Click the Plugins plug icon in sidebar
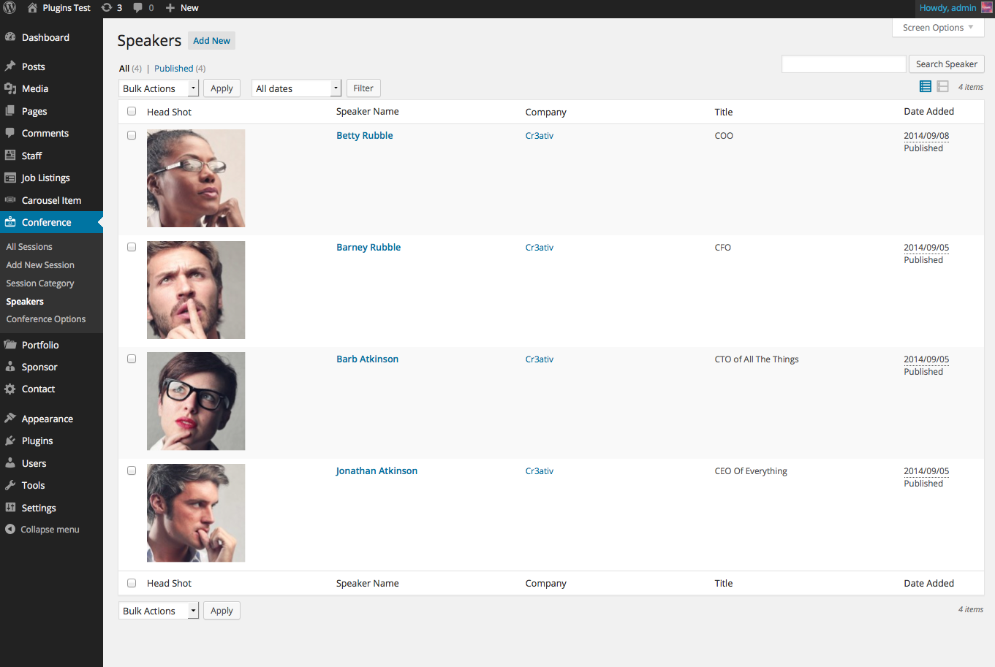 click(x=10, y=441)
